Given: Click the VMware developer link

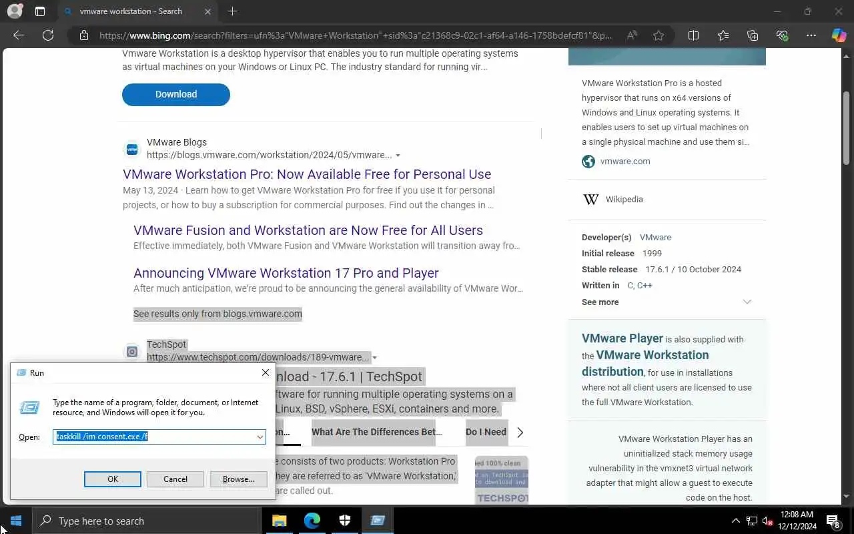Looking at the screenshot, I should pyautogui.click(x=655, y=238).
